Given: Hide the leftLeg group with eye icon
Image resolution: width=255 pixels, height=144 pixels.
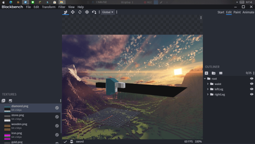Looking at the screenshot, I should coord(252,89).
